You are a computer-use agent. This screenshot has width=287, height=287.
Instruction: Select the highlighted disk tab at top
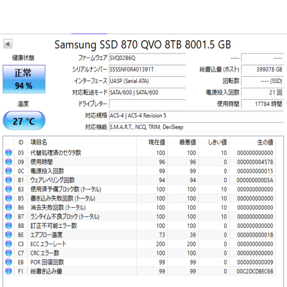click(89, 34)
